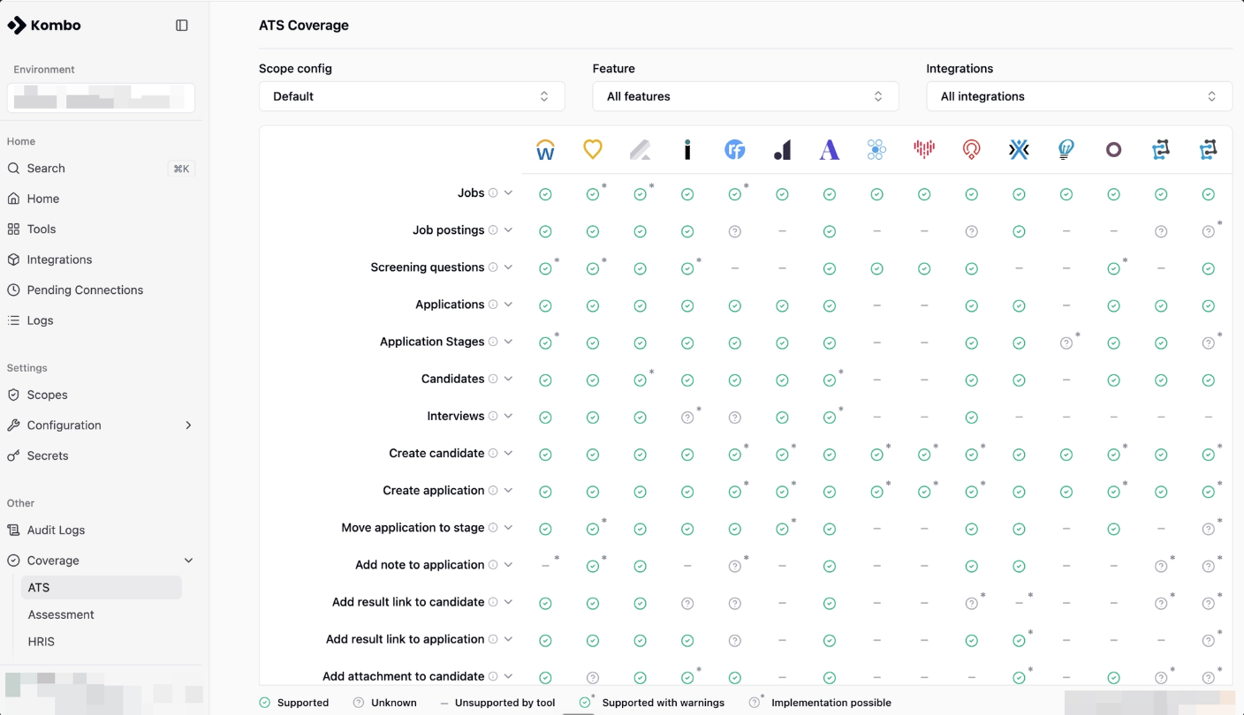Select the black letter i integration logo
Viewport: 1244px width, 715px height.
click(x=687, y=150)
